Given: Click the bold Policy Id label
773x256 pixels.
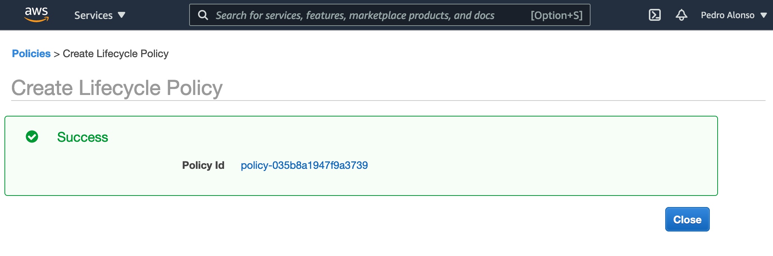Looking at the screenshot, I should (x=203, y=165).
